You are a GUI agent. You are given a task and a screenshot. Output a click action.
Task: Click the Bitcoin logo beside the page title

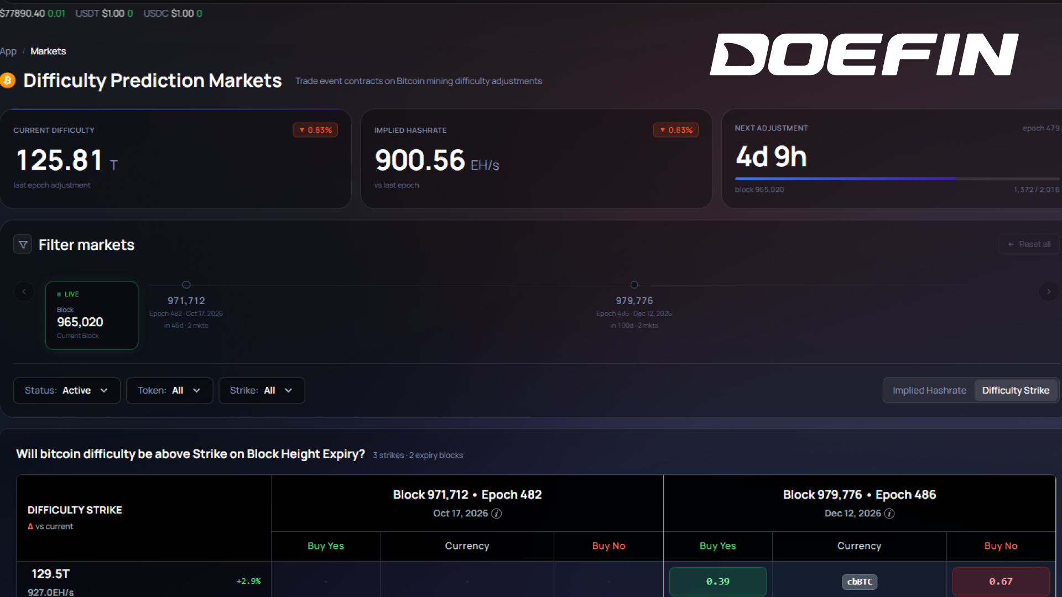click(x=7, y=81)
